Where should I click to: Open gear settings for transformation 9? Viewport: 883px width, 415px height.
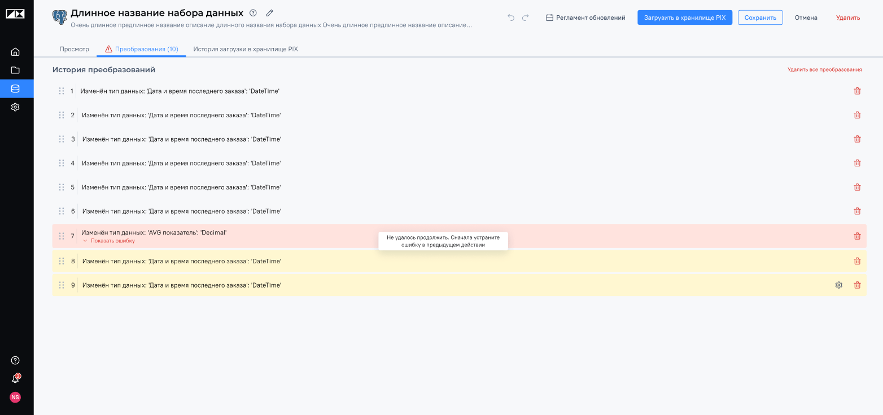(838, 285)
